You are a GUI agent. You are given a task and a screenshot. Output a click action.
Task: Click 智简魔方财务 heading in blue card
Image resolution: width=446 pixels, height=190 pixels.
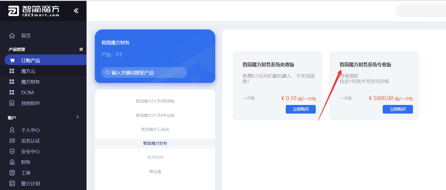116,43
